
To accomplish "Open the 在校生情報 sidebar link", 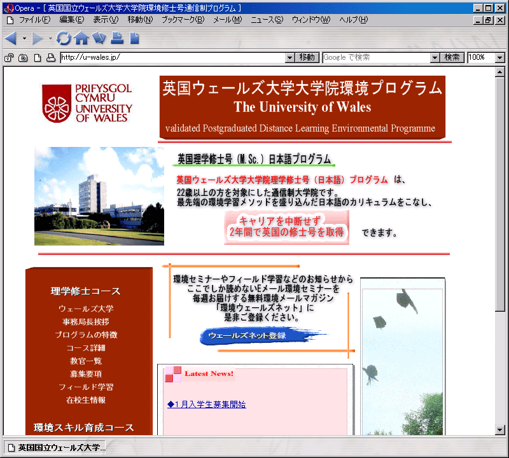I will [x=86, y=400].
